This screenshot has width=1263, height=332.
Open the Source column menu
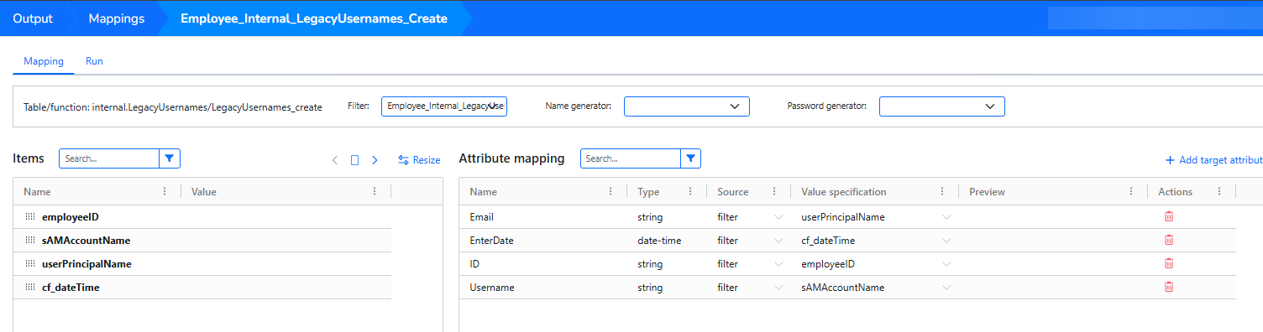point(774,192)
